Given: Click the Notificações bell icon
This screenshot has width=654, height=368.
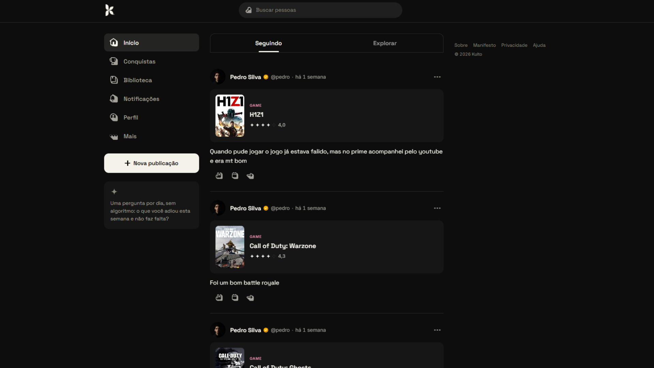Looking at the screenshot, I should tap(114, 98).
